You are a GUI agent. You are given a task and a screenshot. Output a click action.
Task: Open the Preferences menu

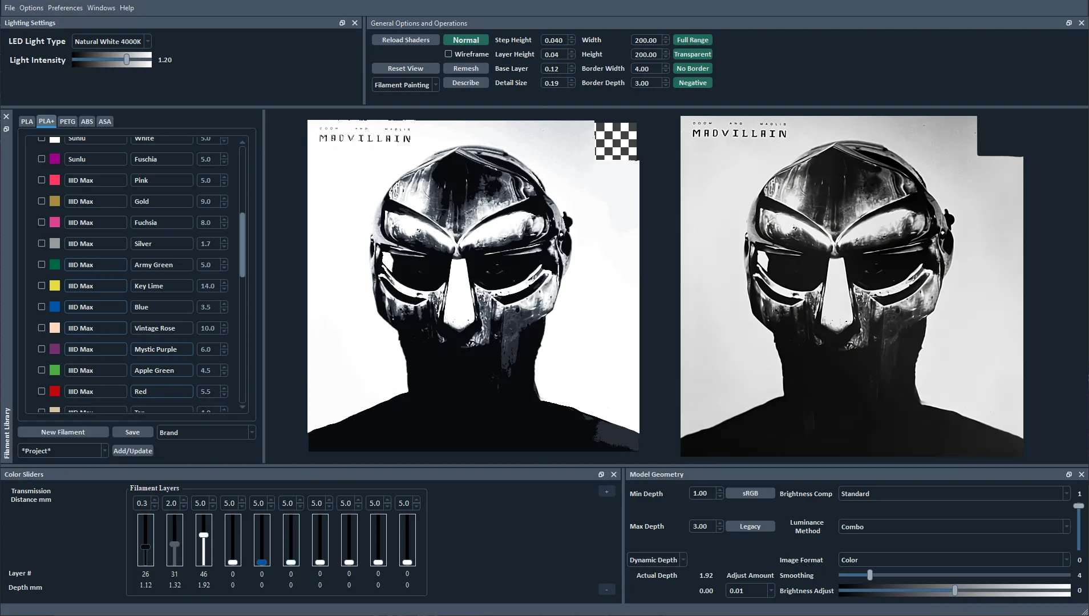[x=66, y=7]
